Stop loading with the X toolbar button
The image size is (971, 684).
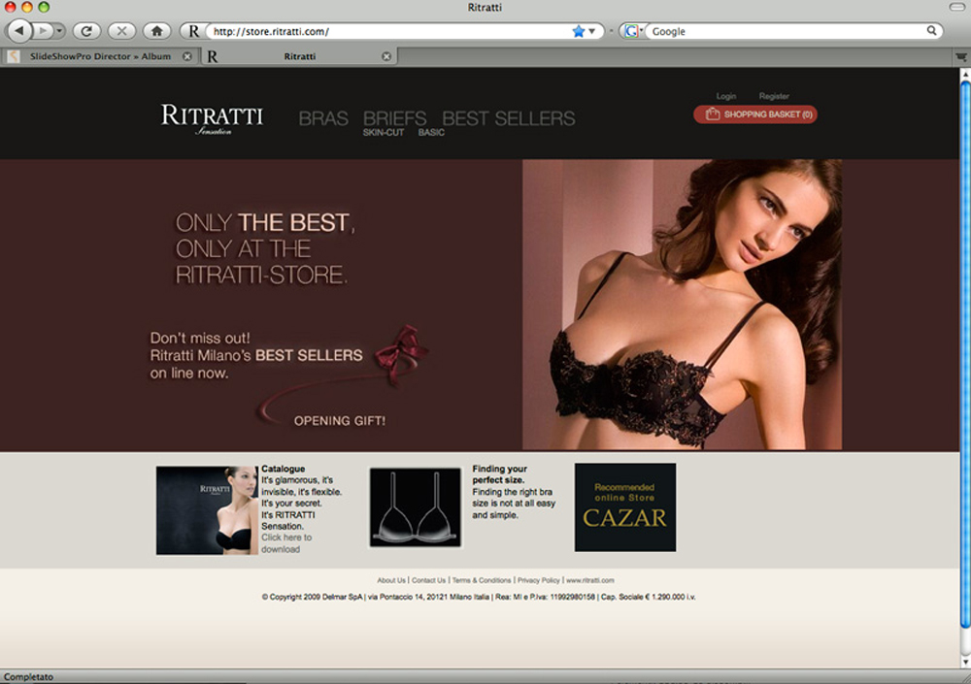122,30
